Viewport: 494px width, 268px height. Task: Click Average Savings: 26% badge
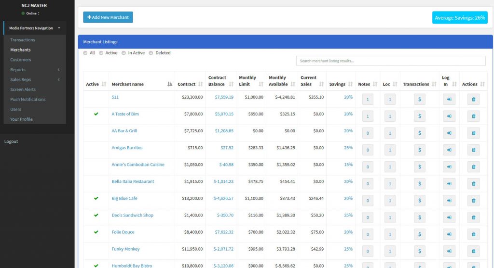tap(460, 18)
